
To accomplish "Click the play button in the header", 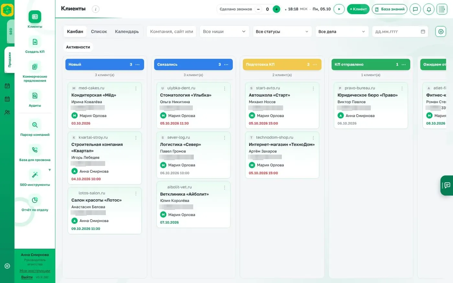I will click(339, 9).
